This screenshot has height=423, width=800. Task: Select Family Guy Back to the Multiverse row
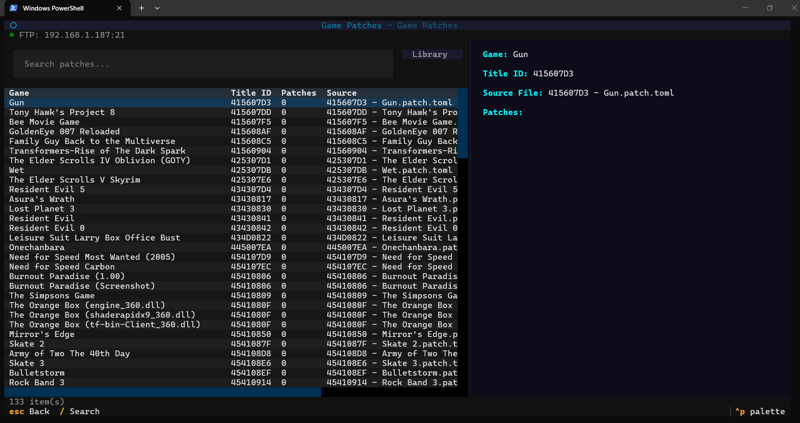[x=231, y=141]
